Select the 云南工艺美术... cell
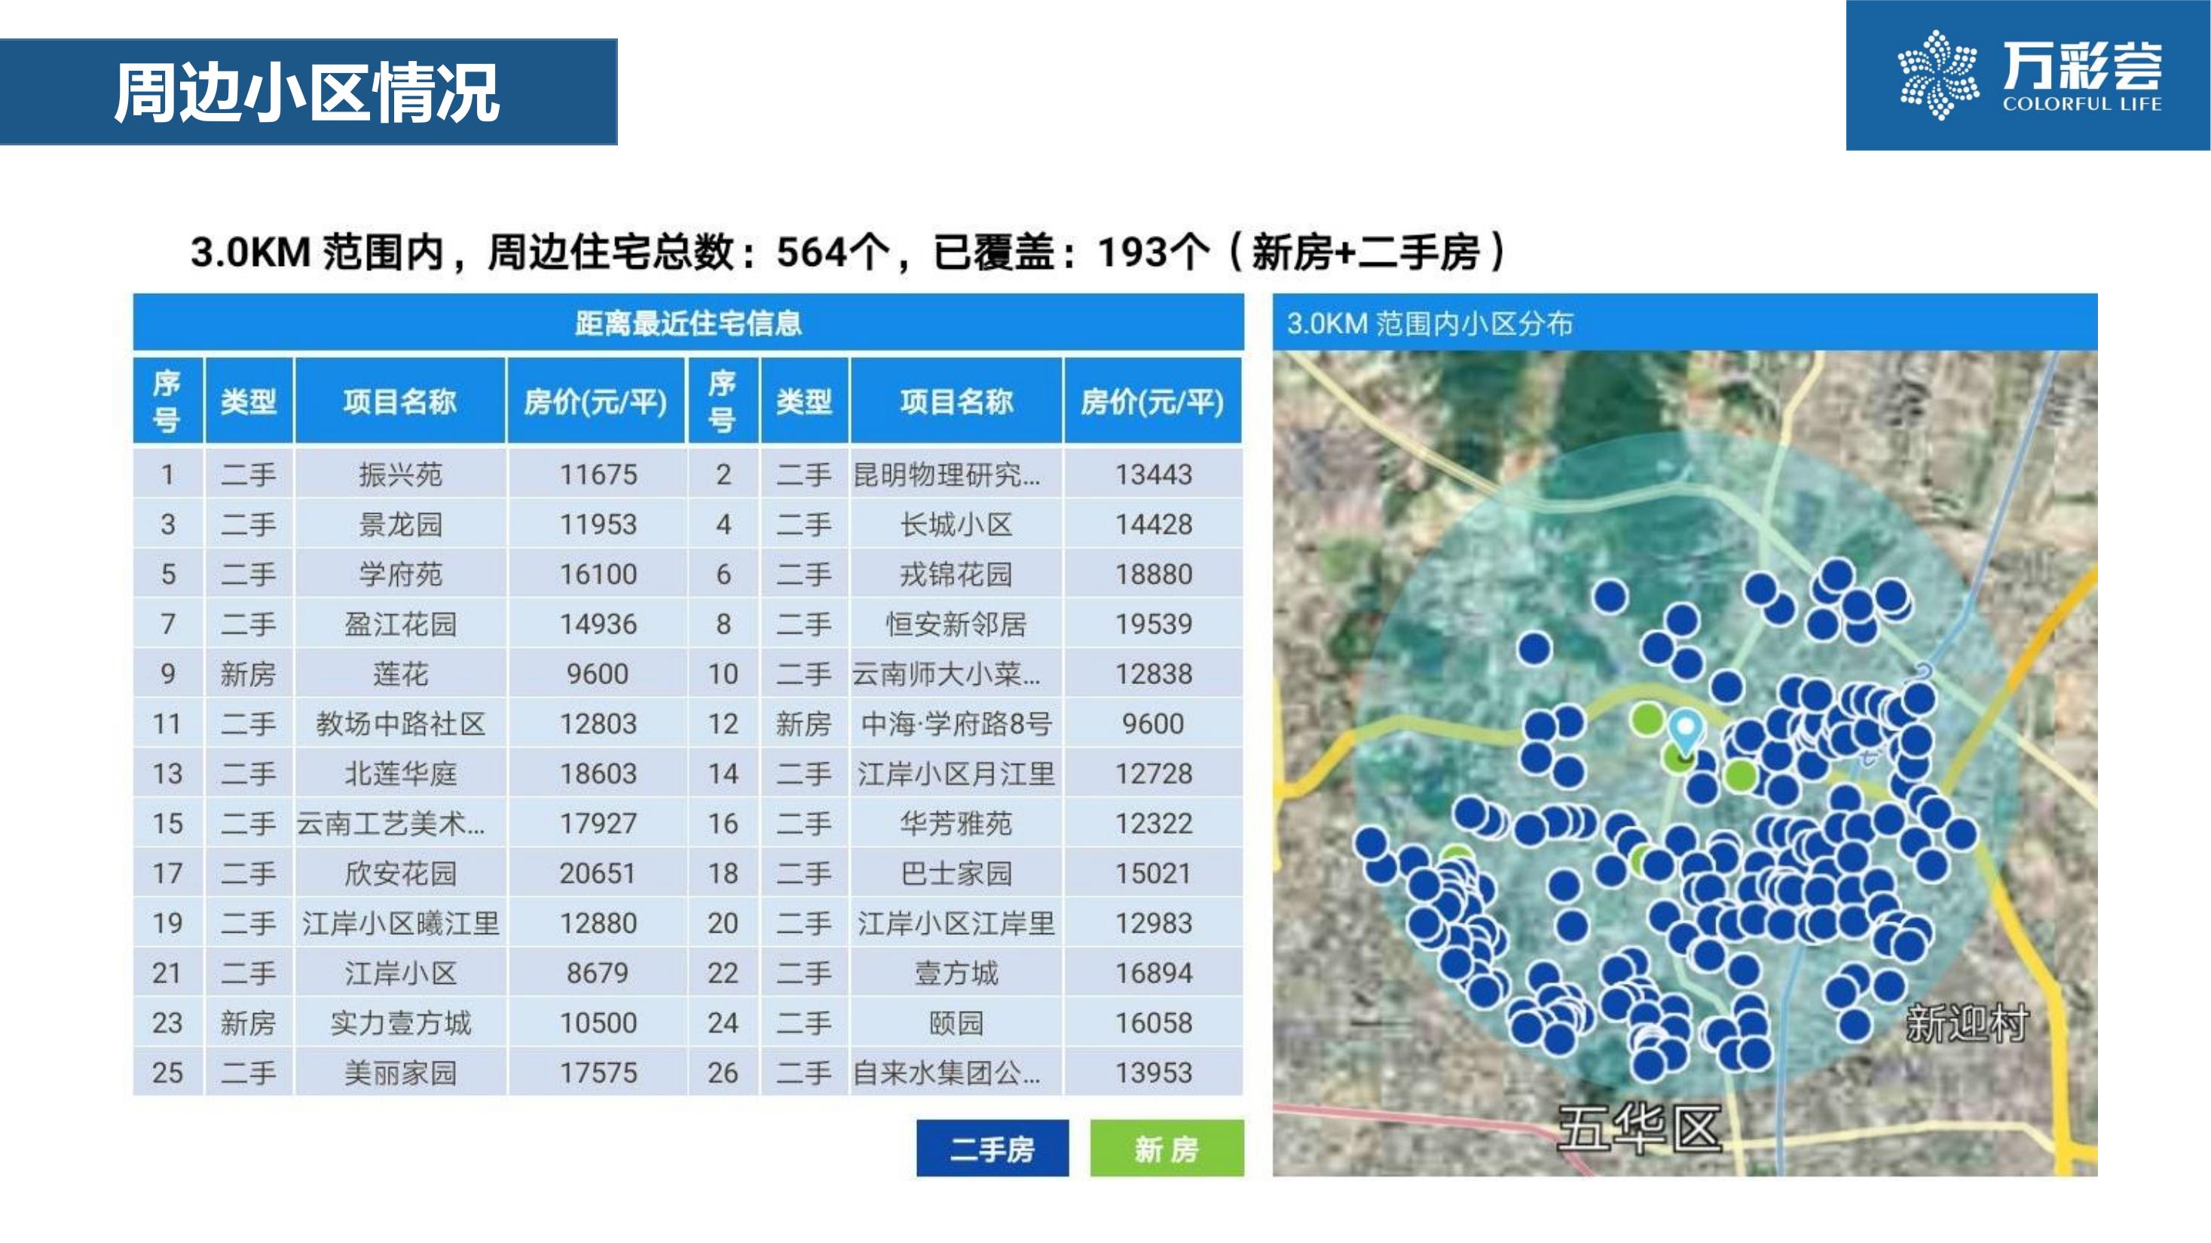 (x=400, y=823)
